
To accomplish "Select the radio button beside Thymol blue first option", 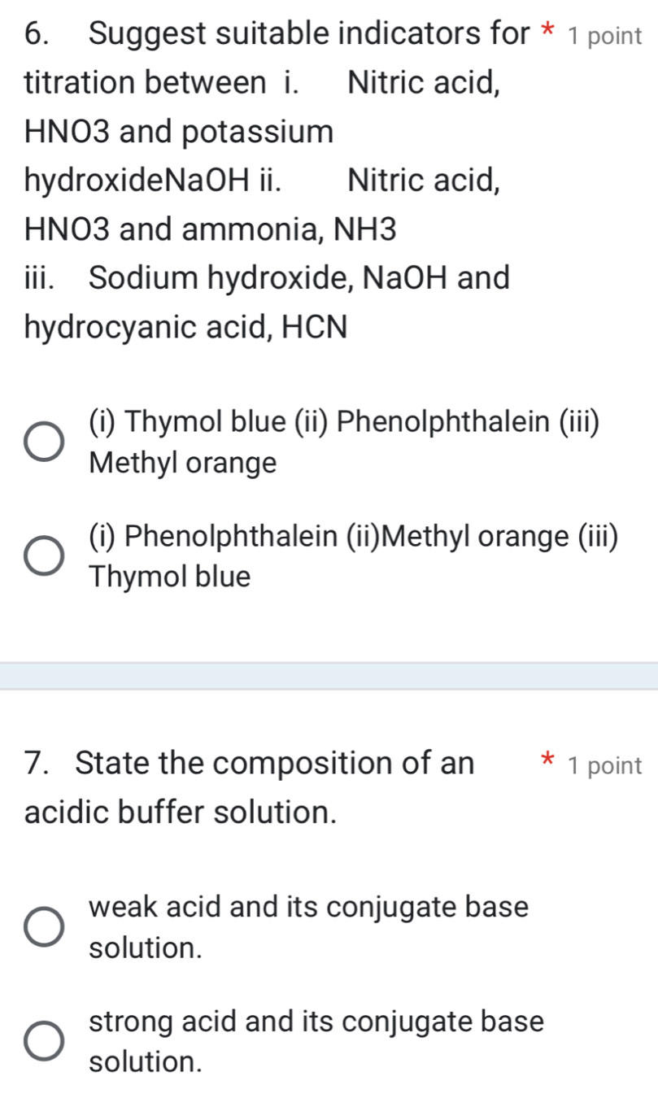I will (43, 442).
